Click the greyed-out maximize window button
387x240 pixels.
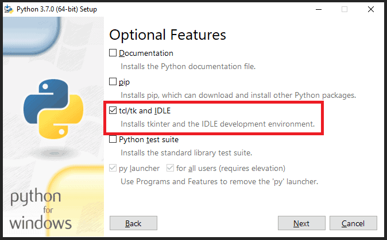tap(345, 9)
